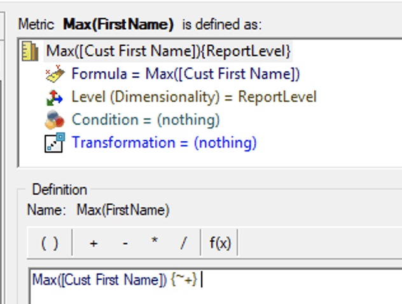Screen dimensions: 402x304
Task: Open the f(x) function wizard
Action: coord(220,243)
